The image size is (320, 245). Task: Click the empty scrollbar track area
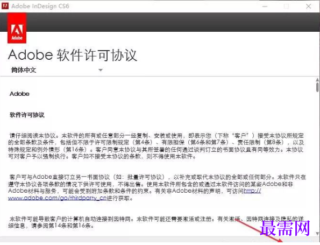point(317,162)
